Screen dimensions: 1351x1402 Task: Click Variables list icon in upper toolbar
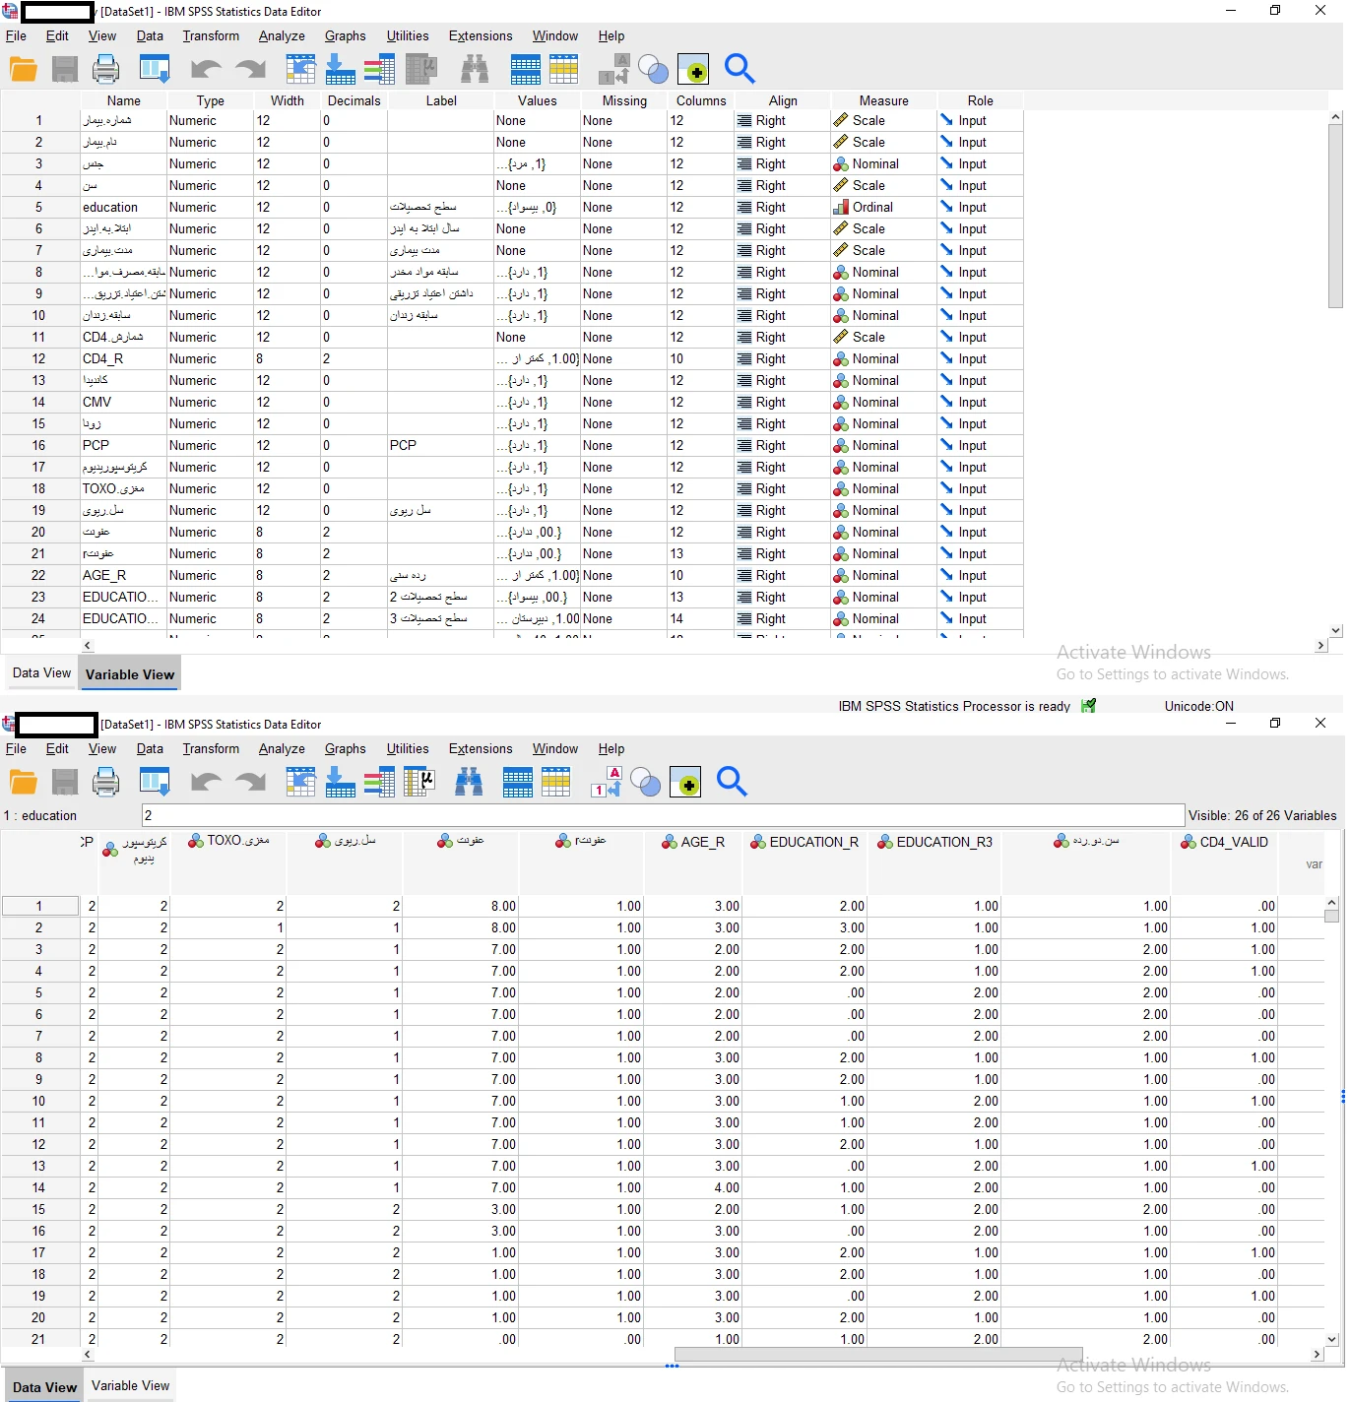tap(378, 69)
